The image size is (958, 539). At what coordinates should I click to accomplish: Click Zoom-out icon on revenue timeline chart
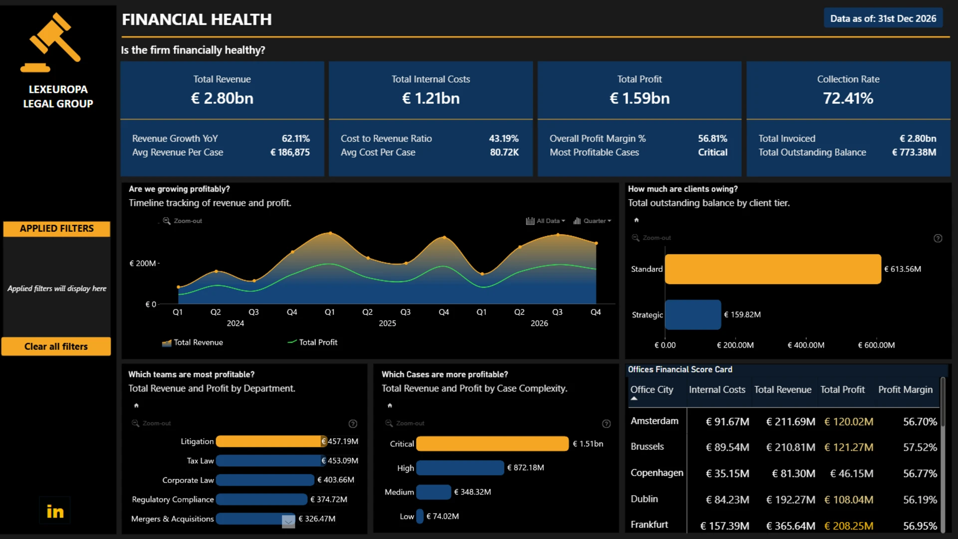[167, 221]
